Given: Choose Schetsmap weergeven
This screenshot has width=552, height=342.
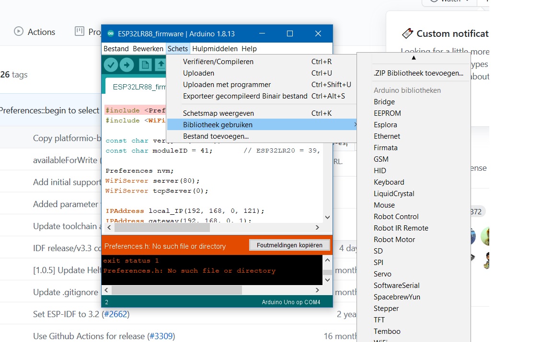Looking at the screenshot, I should [x=262, y=113].
